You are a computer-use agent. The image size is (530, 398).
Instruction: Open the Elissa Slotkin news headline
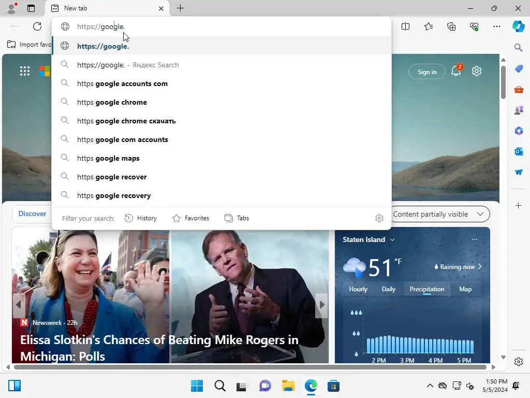click(159, 348)
